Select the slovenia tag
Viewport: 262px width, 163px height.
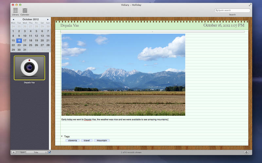pos(72,141)
